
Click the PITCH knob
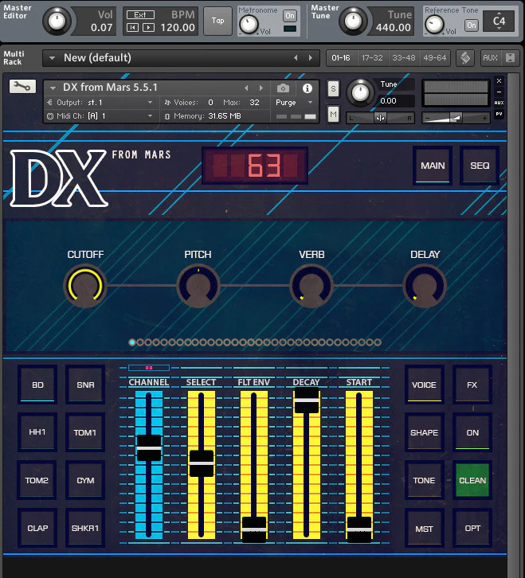198,286
